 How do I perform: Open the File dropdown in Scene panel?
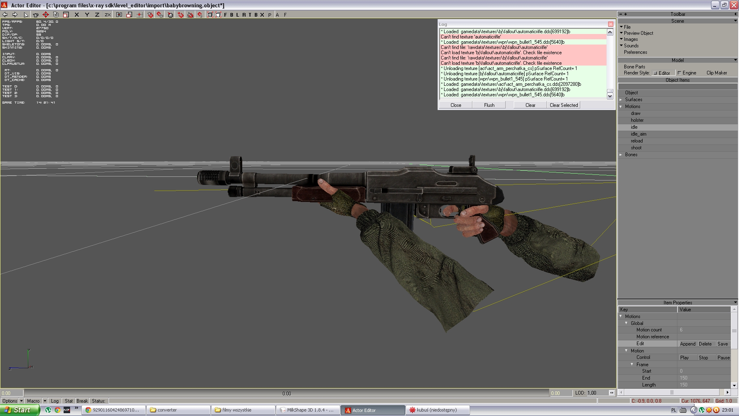click(x=627, y=27)
